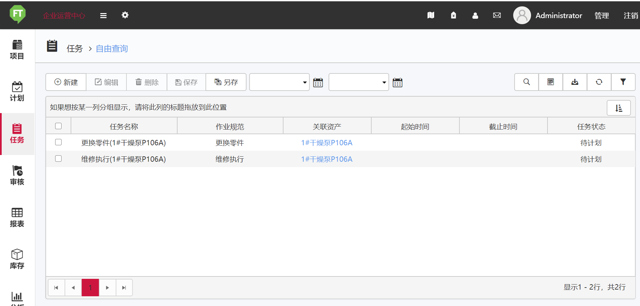
Task: Click the 新建 button
Action: (66, 82)
